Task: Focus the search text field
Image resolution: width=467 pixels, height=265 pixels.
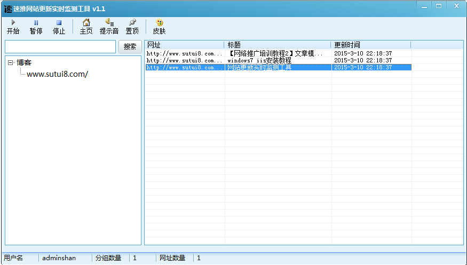Action: point(60,47)
